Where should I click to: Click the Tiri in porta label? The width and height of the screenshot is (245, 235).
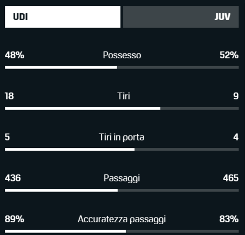click(x=122, y=137)
